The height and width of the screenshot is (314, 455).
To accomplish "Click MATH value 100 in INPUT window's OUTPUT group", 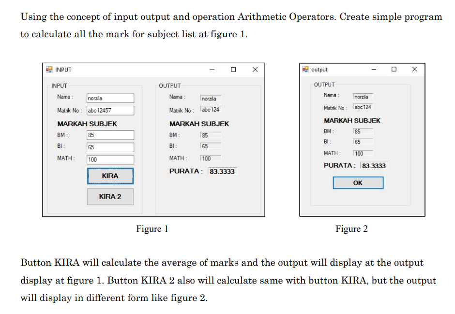I will point(211,158).
